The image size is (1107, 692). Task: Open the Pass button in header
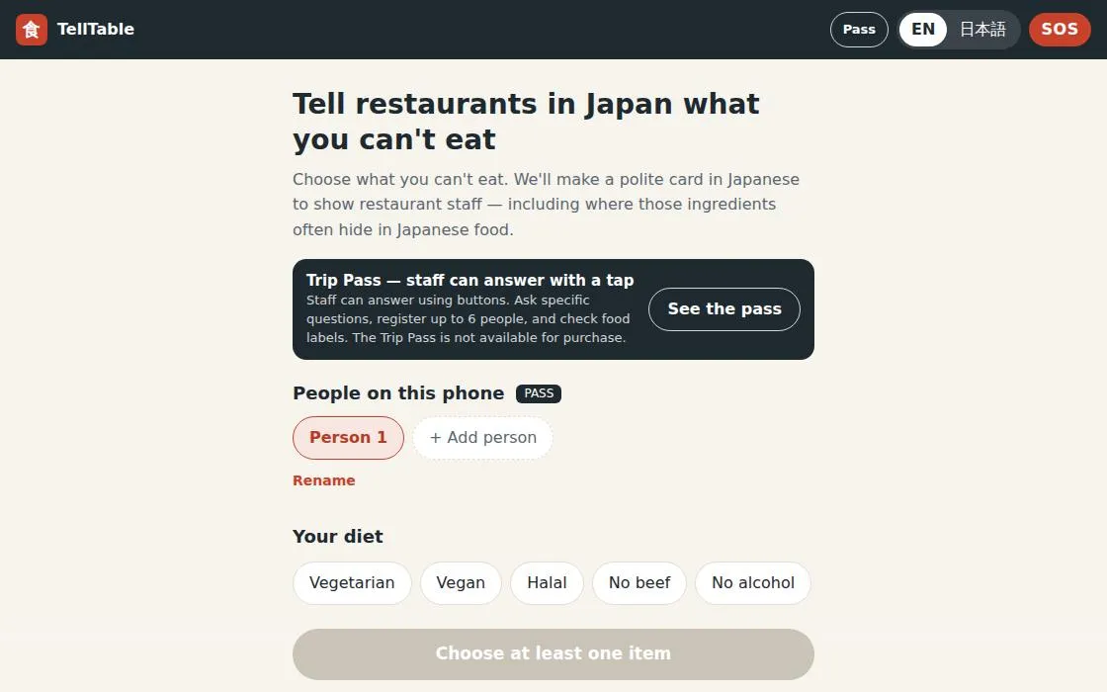[x=859, y=30]
